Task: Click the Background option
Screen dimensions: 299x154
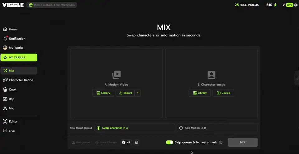Action: 81,142
